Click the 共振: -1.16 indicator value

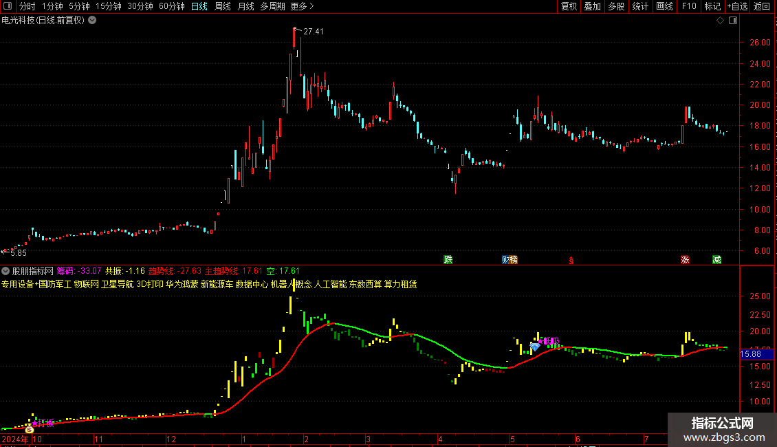coord(125,271)
